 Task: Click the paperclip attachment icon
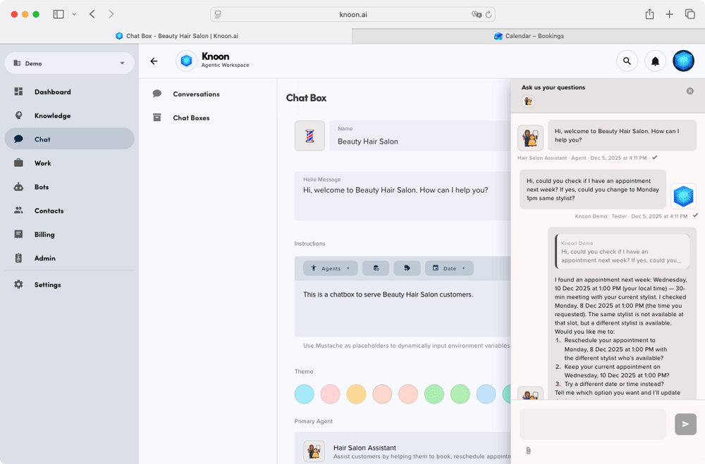(528, 451)
